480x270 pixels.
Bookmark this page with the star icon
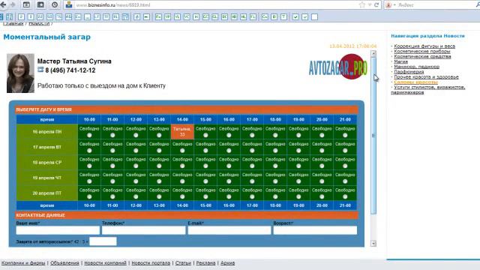(362, 5)
